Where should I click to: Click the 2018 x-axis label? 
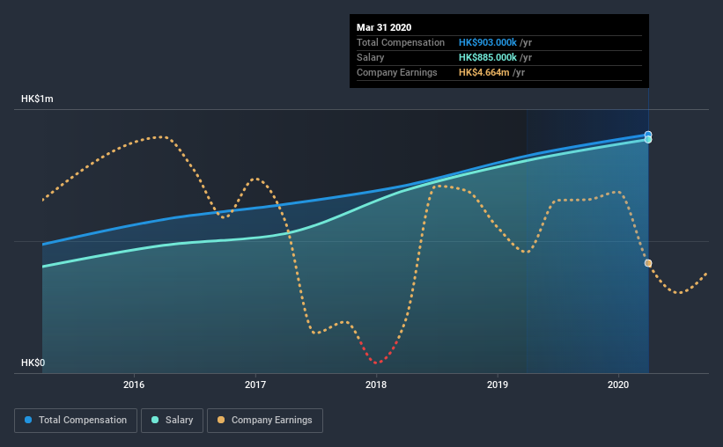(376, 385)
